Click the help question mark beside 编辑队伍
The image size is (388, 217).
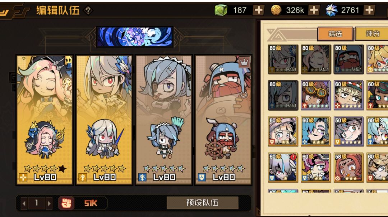point(88,10)
